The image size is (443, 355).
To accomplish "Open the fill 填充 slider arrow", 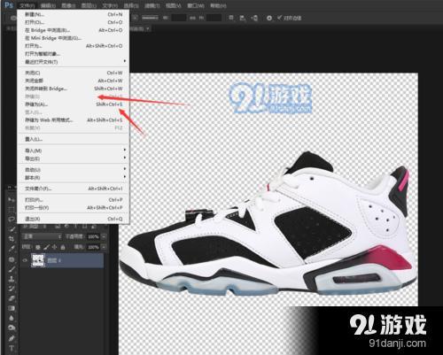I will click(x=104, y=247).
